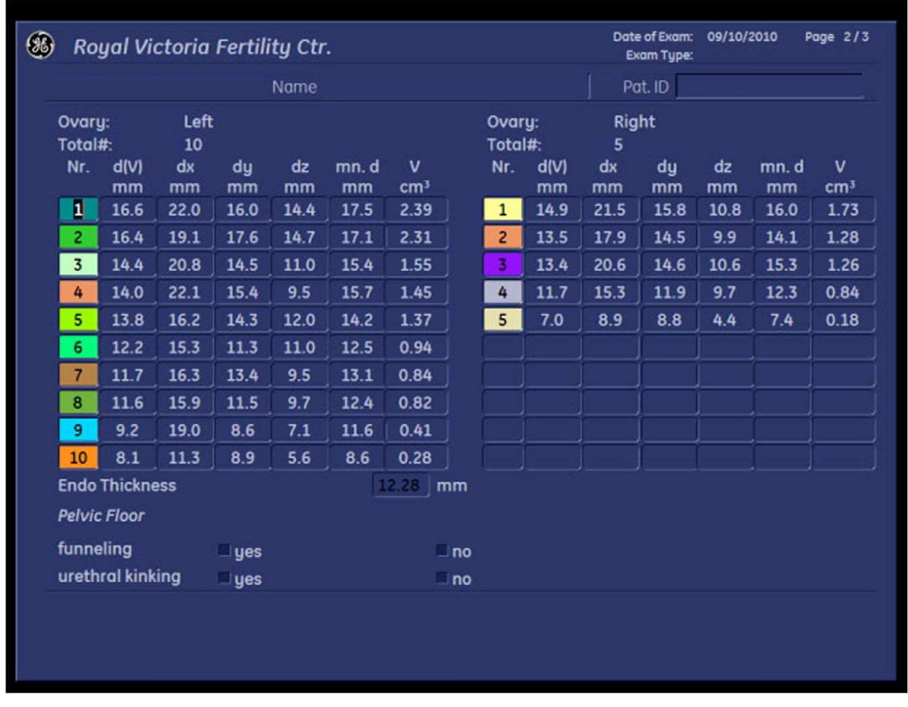Click left ovary volume value 2.31

pyautogui.click(x=416, y=237)
